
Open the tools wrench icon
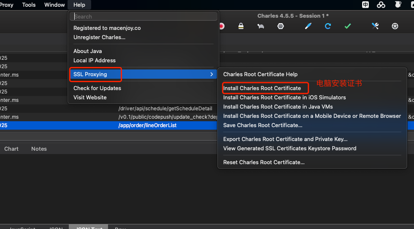[375, 26]
